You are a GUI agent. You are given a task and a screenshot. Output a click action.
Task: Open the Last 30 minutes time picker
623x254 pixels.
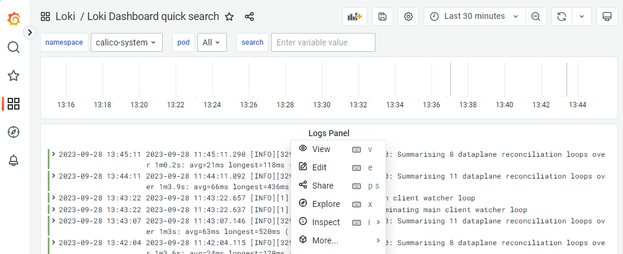point(474,17)
